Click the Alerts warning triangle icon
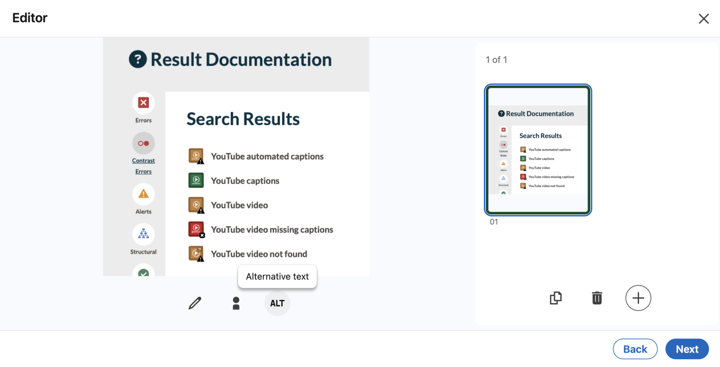720x367 pixels. click(x=143, y=194)
